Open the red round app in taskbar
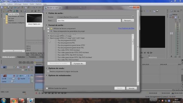The height and width of the screenshot is (103, 183). coord(22,100)
